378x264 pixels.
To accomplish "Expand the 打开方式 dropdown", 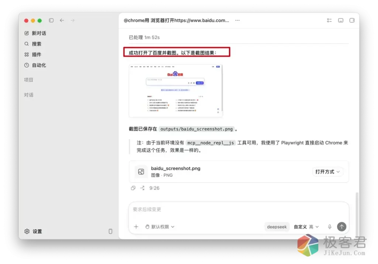I will [x=327, y=172].
